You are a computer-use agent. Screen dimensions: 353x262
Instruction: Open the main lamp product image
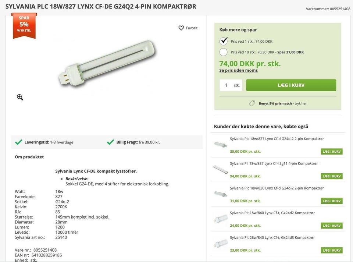point(107,61)
